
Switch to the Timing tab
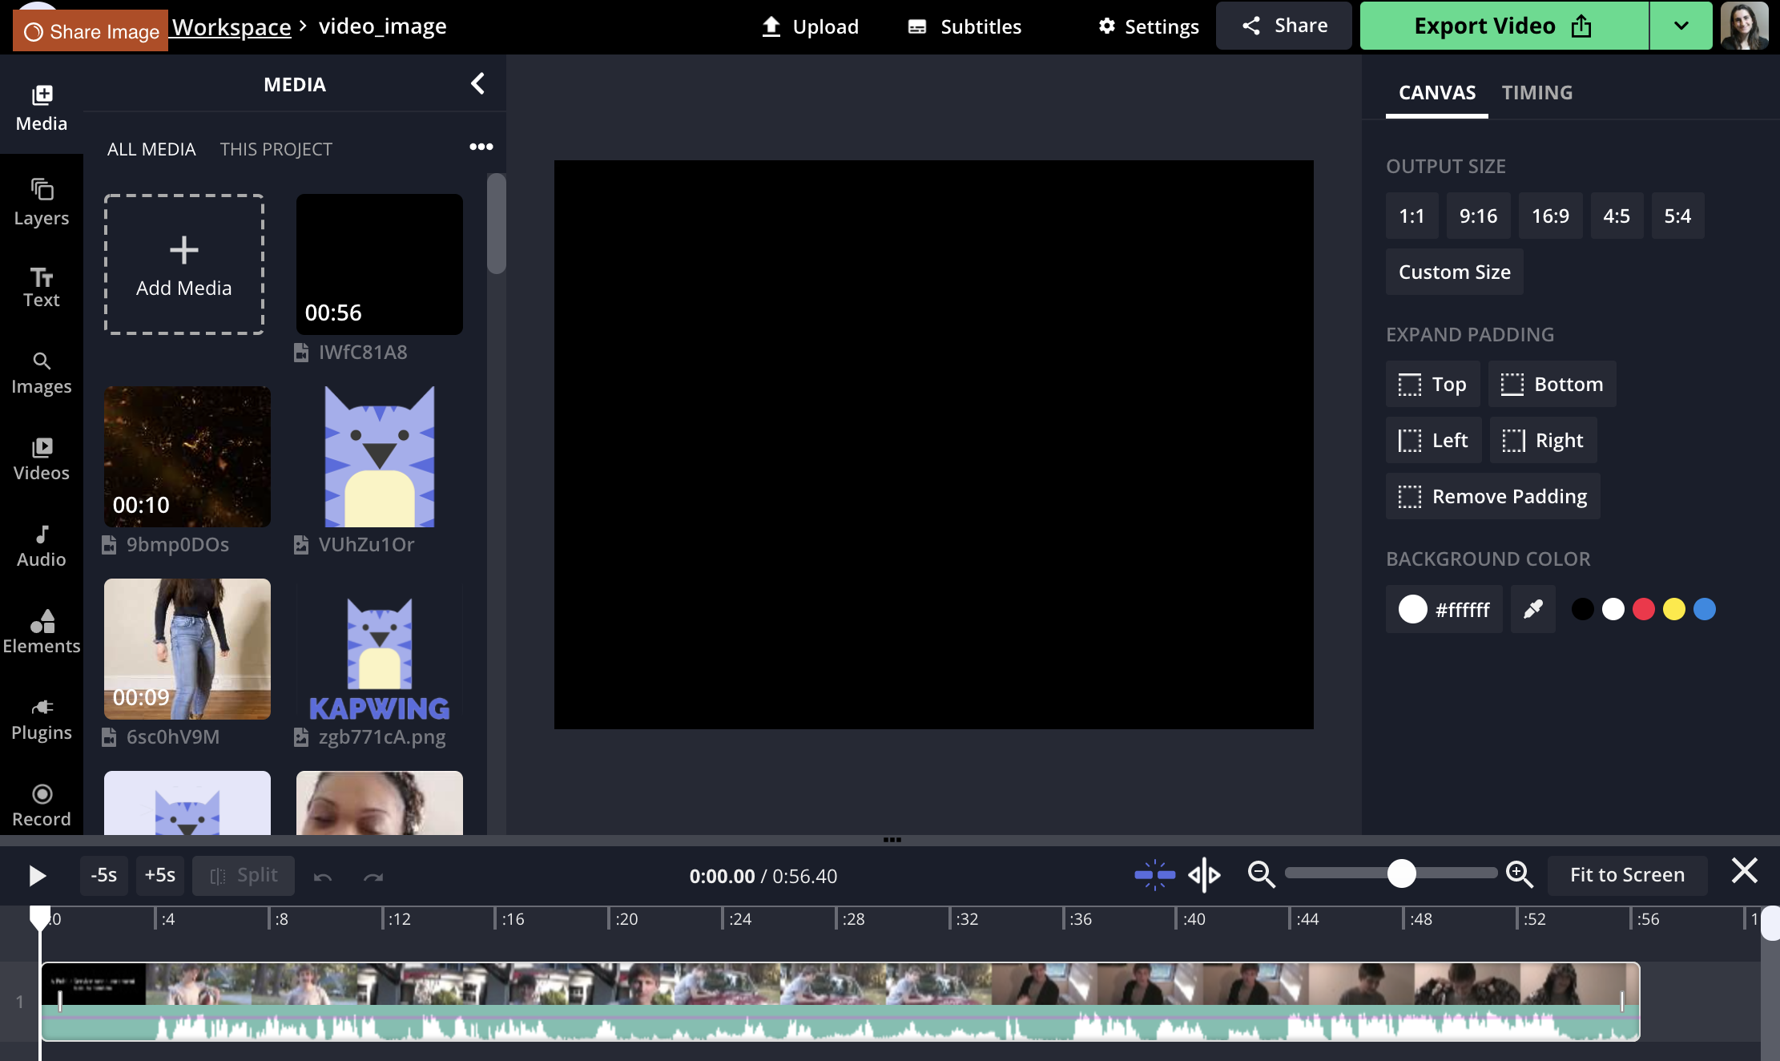1536,92
